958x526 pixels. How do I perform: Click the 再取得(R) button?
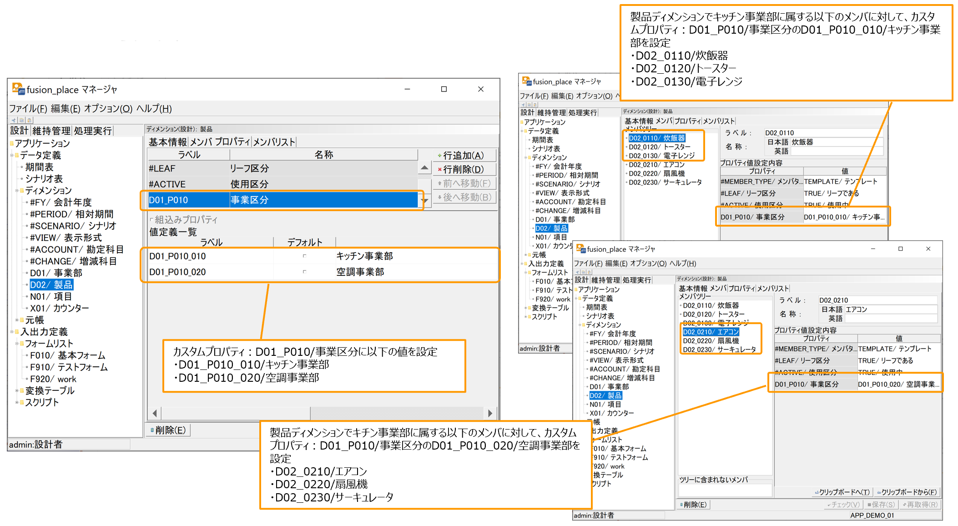(x=920, y=505)
